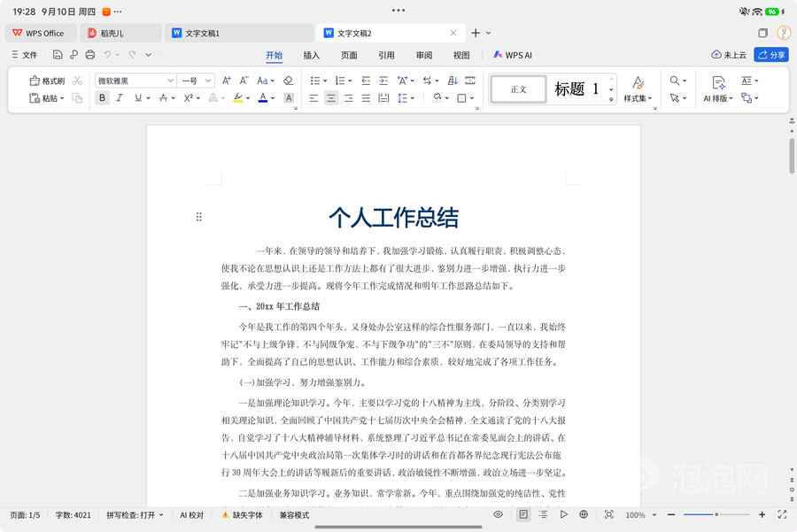Click the print icon in quick toolbar
Viewport: 797px width, 532px height.
[90, 54]
